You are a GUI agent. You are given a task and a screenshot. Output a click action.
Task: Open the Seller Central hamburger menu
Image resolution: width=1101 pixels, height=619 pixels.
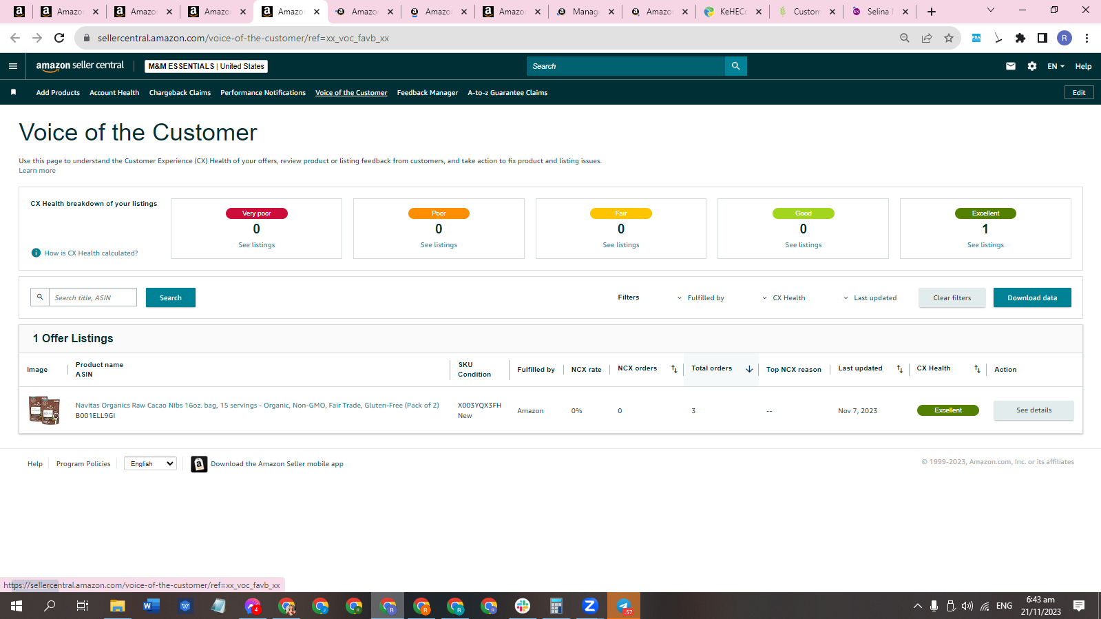point(12,66)
